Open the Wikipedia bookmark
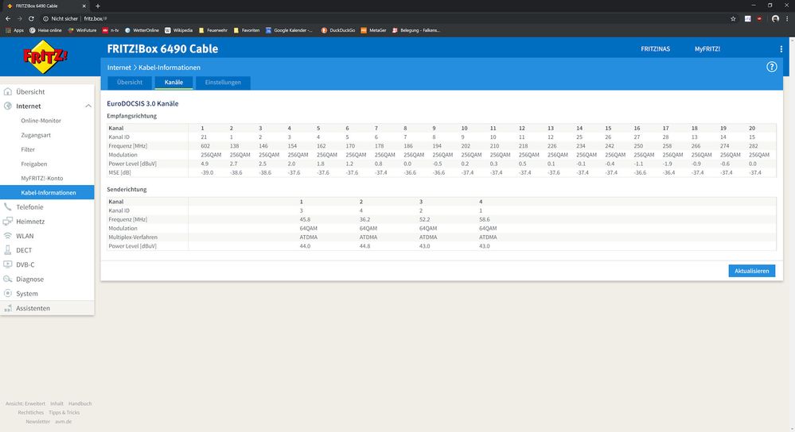The height and width of the screenshot is (432, 795). 178,30
